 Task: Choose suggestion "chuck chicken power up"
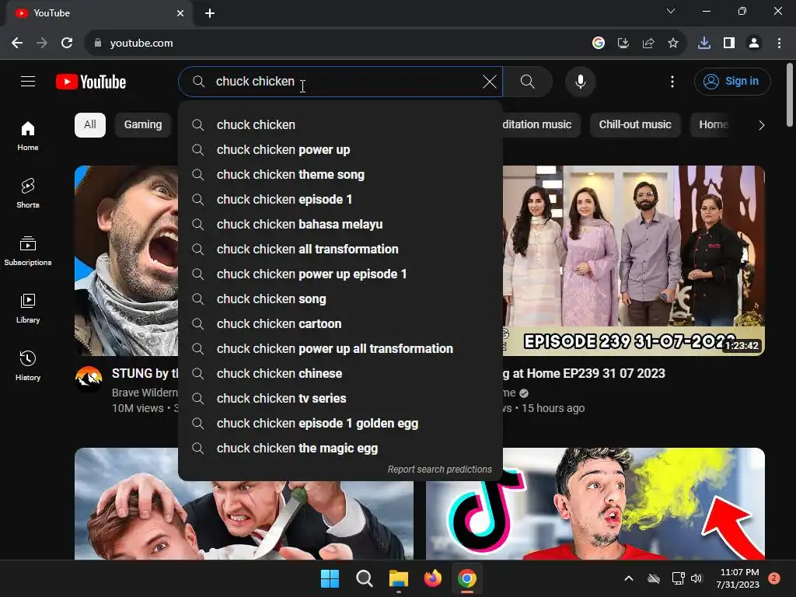point(340,150)
